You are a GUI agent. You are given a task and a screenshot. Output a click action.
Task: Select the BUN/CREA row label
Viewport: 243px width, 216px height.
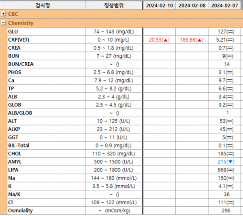pyautogui.click(x=21, y=64)
